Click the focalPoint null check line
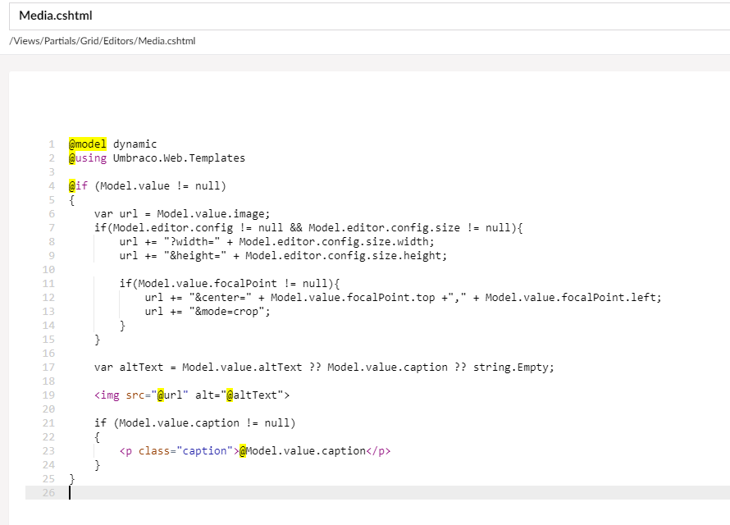 click(230, 284)
